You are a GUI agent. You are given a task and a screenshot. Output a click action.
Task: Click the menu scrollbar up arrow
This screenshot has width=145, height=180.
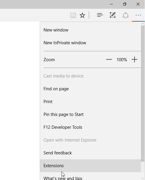point(143,24)
